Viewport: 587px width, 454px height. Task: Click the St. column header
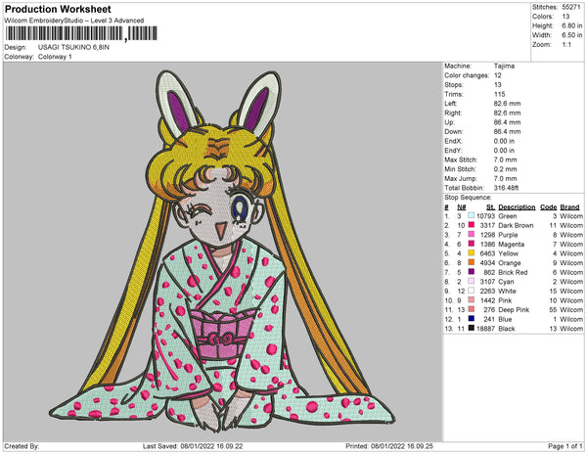[490, 207]
